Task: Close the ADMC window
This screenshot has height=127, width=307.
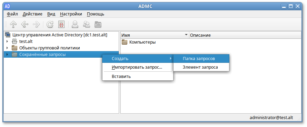Action: click(298, 7)
